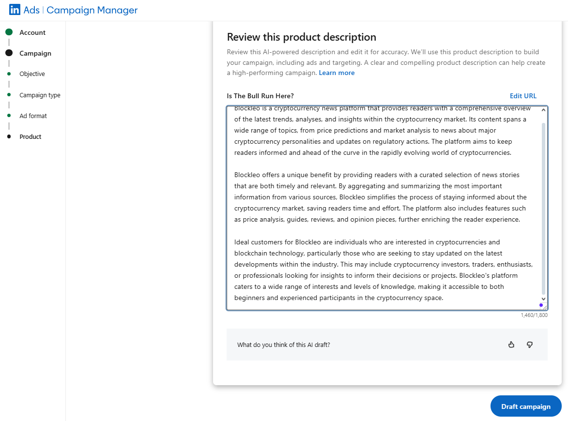Image resolution: width=568 pixels, height=421 pixels.
Task: Click the purple dot indicator in textarea
Action: coord(541,305)
